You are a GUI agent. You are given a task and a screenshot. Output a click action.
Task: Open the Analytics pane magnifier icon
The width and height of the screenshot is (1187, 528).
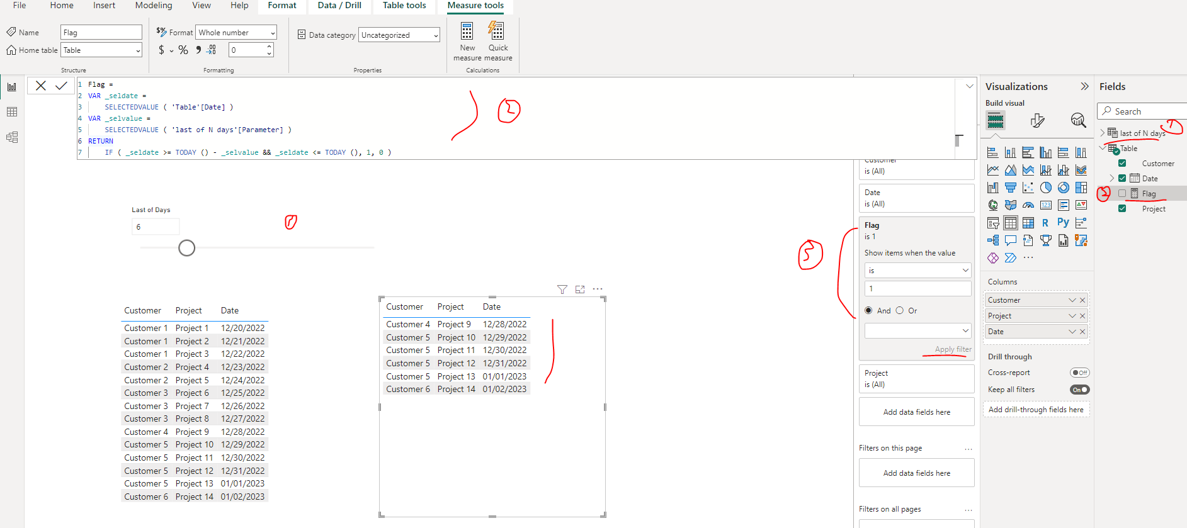1078,120
